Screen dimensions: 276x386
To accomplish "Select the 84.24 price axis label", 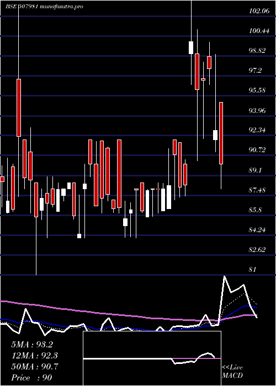I will [257, 230].
